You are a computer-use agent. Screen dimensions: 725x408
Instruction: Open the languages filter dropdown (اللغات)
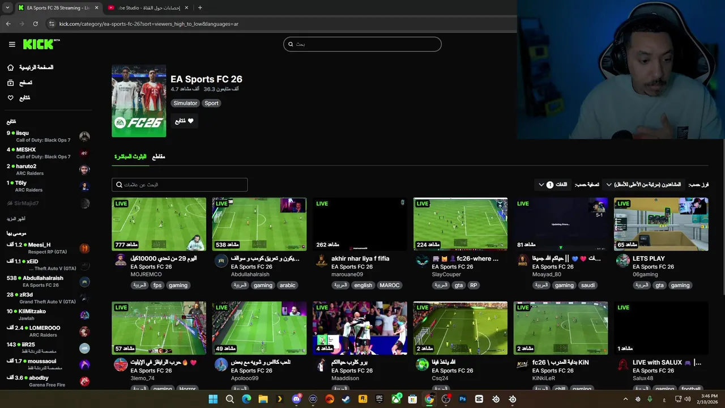coord(552,185)
